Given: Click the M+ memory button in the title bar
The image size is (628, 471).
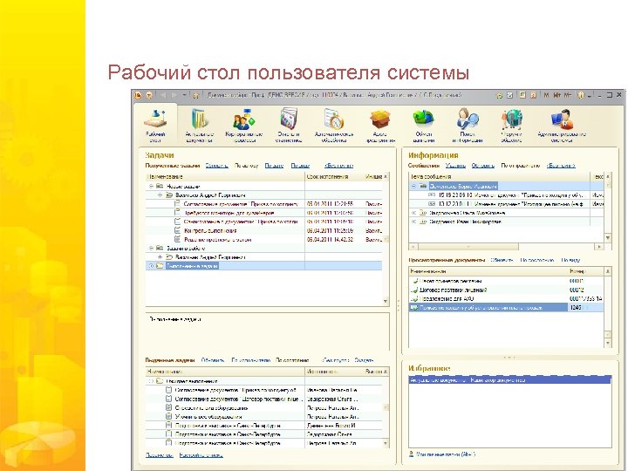Looking at the screenshot, I should click(556, 95).
